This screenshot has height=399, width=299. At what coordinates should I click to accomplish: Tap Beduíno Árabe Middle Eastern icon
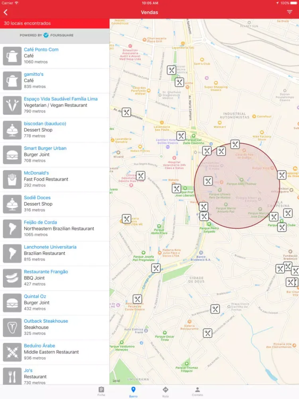click(x=12, y=352)
